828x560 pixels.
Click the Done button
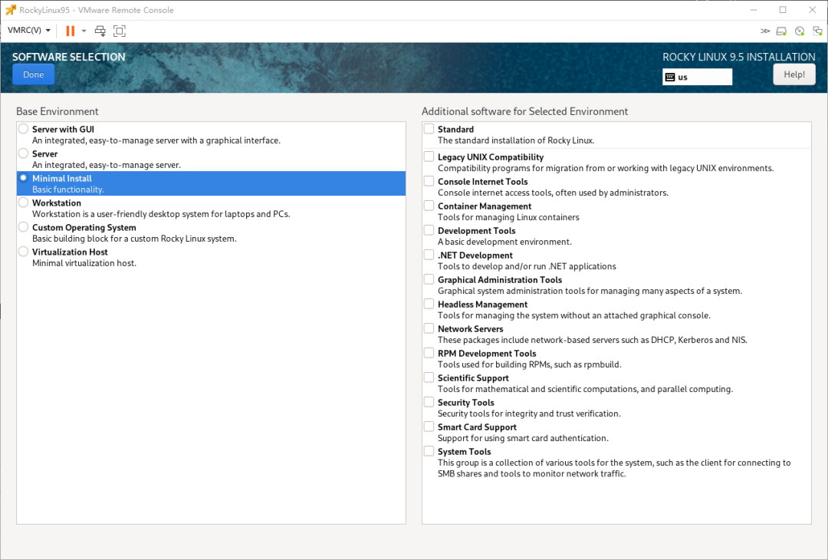(33, 74)
